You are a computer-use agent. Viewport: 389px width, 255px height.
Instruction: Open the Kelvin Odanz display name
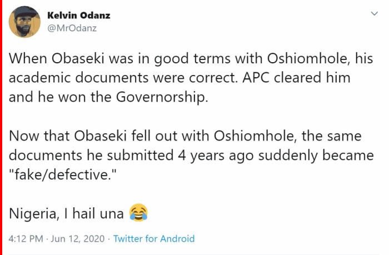tap(79, 16)
